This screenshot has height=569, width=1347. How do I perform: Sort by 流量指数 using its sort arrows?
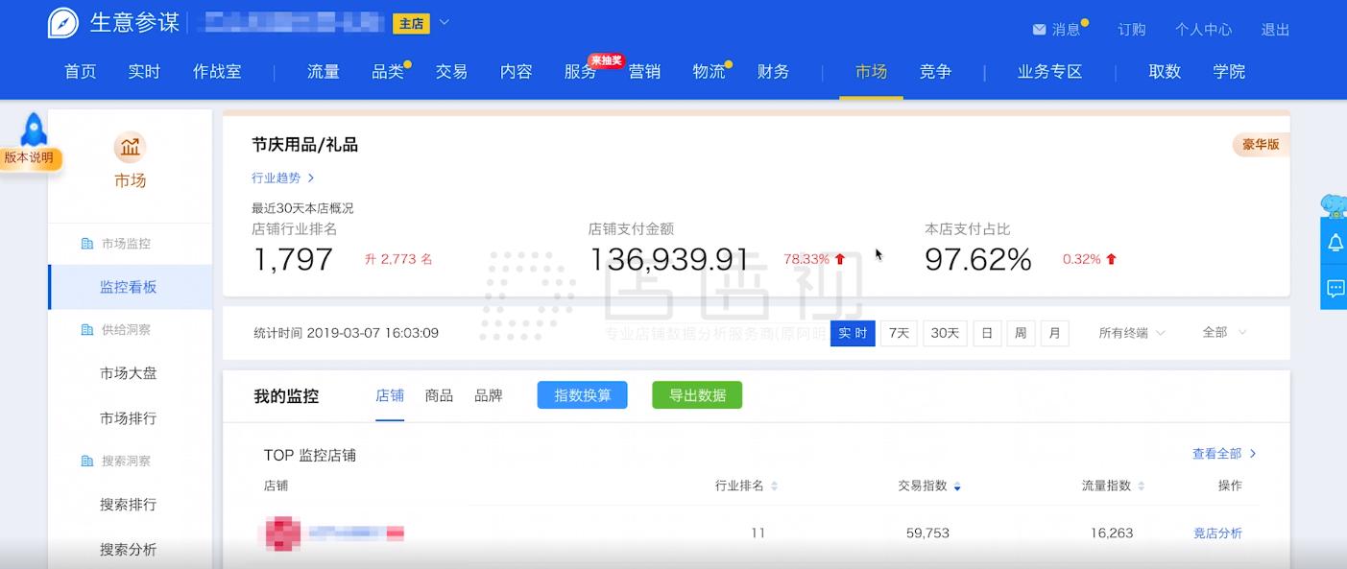pyautogui.click(x=1140, y=486)
